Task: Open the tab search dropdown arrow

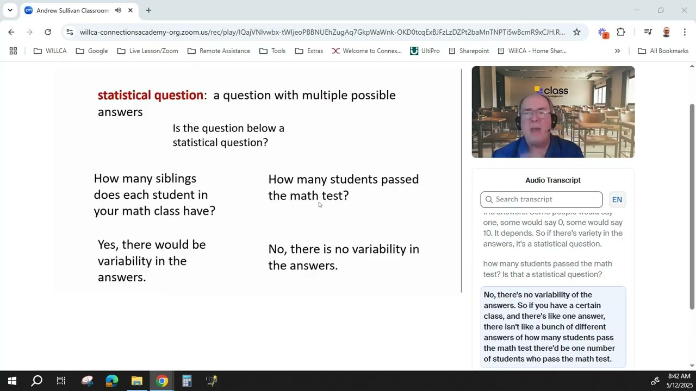Action: point(10,10)
